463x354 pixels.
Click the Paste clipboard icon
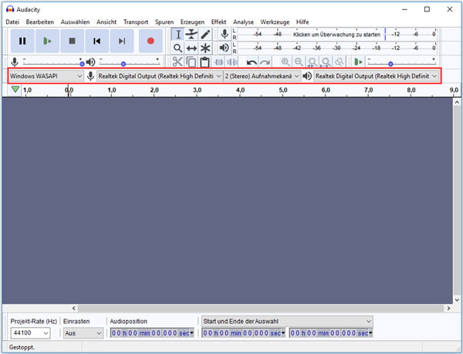click(x=204, y=62)
